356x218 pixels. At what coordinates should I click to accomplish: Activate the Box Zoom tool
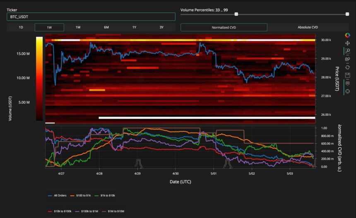click(348, 51)
